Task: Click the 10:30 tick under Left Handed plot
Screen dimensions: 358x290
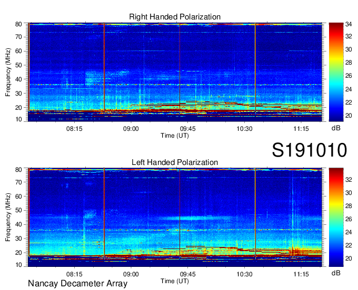Action: pyautogui.click(x=244, y=274)
